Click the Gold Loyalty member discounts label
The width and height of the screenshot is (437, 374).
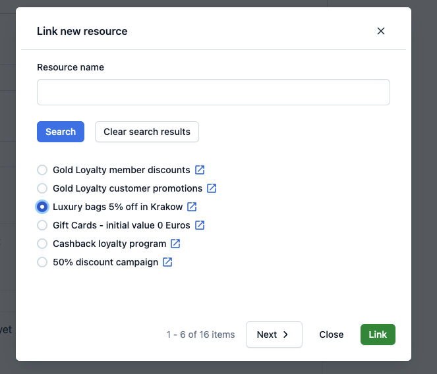pyautogui.click(x=121, y=170)
